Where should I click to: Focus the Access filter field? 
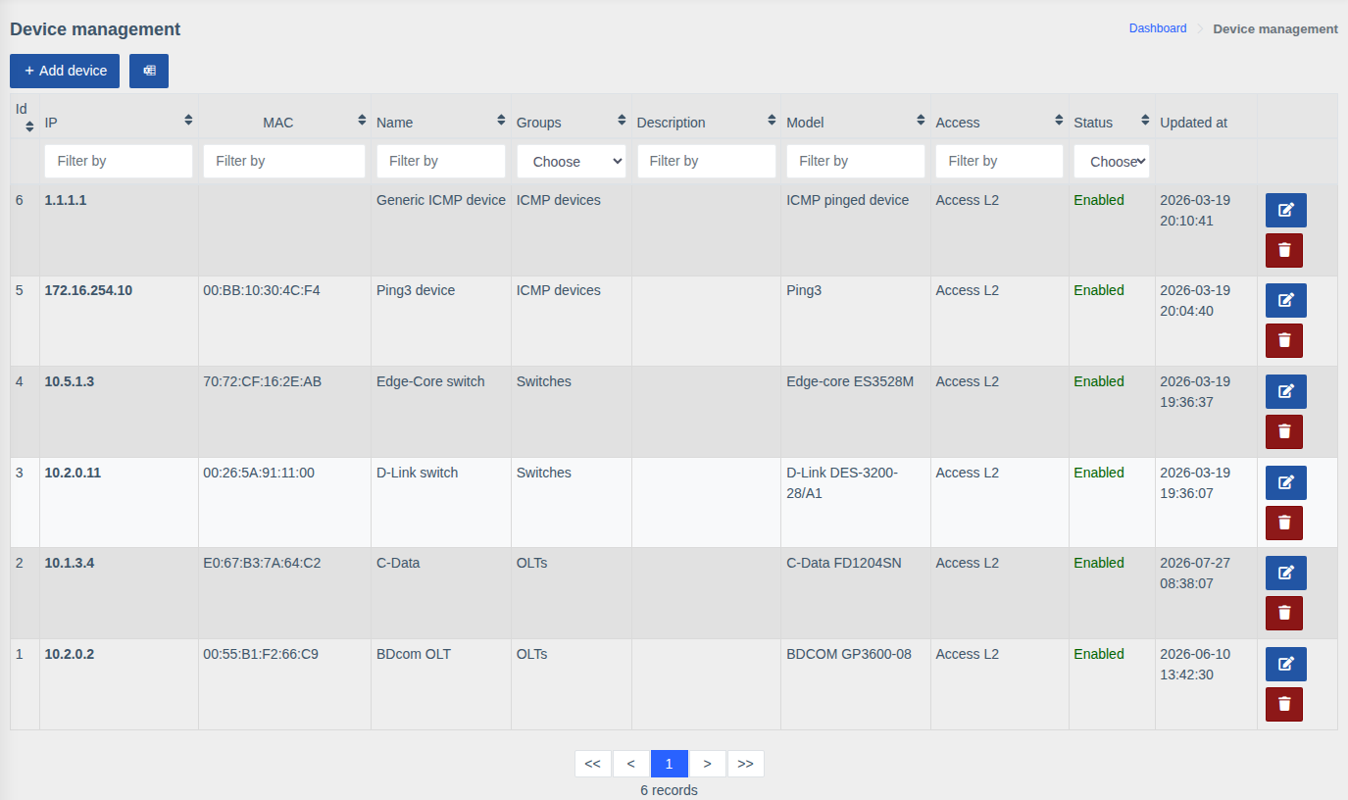click(x=1000, y=161)
